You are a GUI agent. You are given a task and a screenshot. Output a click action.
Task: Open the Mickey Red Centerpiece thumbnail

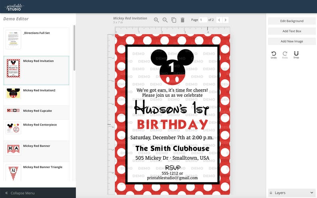[13, 128]
